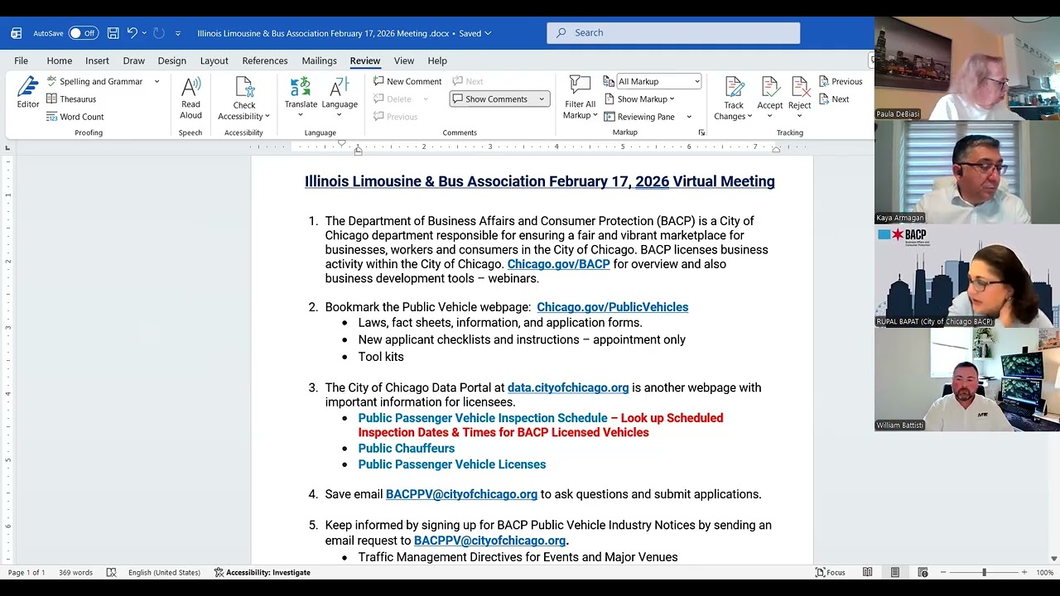Click the zoom out minus button
This screenshot has height=596, width=1060.
tap(942, 572)
